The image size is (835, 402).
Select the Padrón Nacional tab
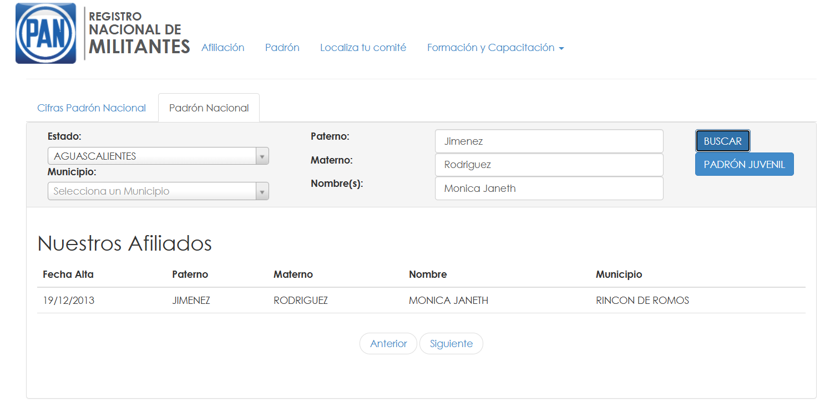point(209,108)
